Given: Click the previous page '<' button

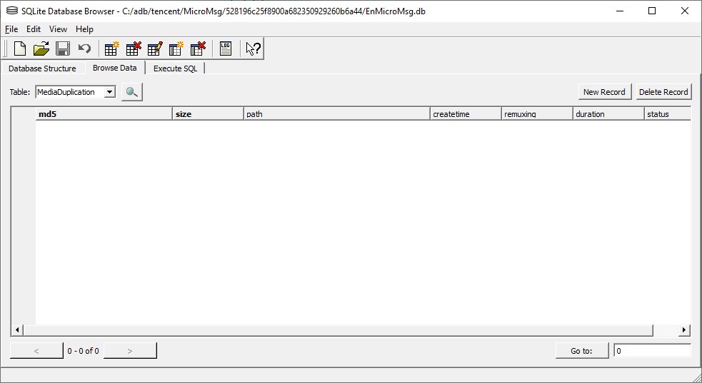Looking at the screenshot, I should tap(36, 351).
